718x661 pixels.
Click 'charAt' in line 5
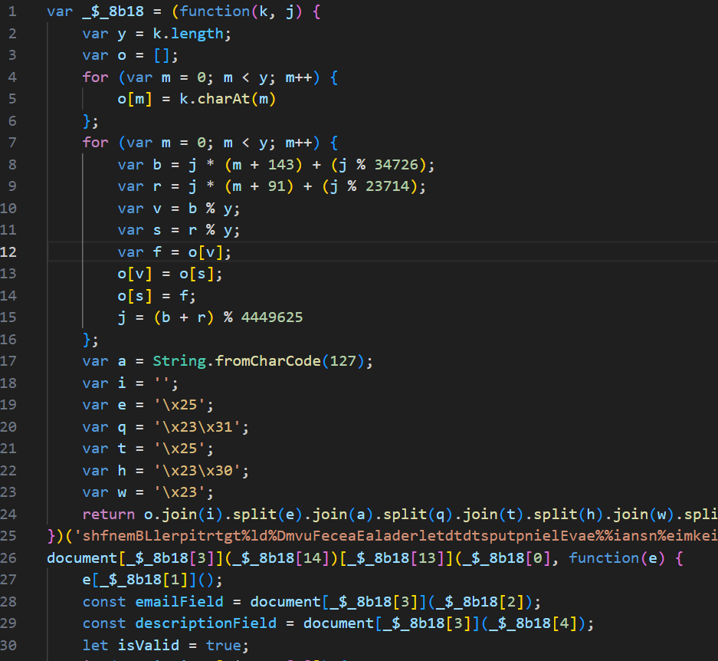pos(224,99)
